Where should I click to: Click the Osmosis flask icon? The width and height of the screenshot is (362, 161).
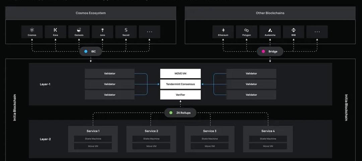(x=79, y=30)
